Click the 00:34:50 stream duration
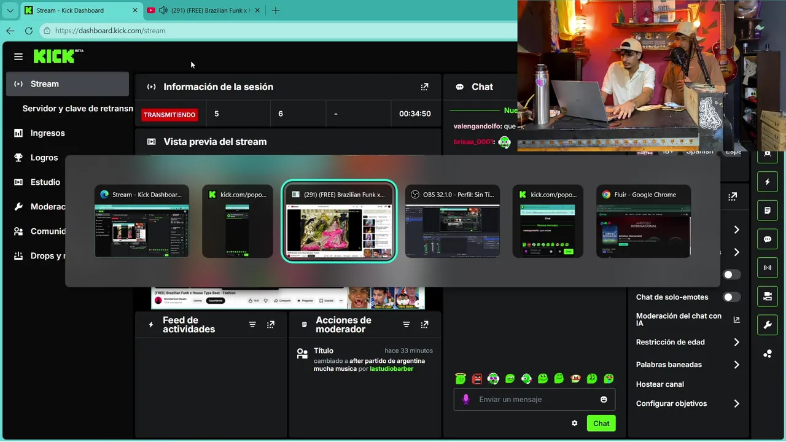 414,114
